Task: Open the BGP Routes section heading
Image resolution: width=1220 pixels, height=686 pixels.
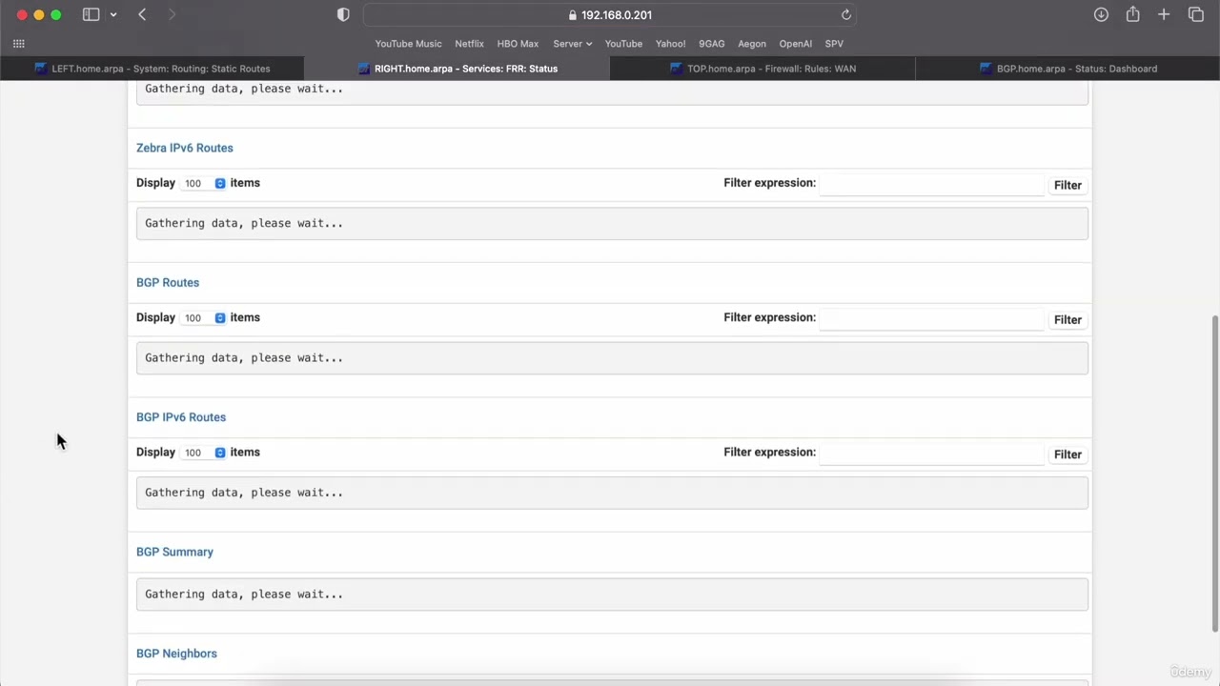Action: 168,283
